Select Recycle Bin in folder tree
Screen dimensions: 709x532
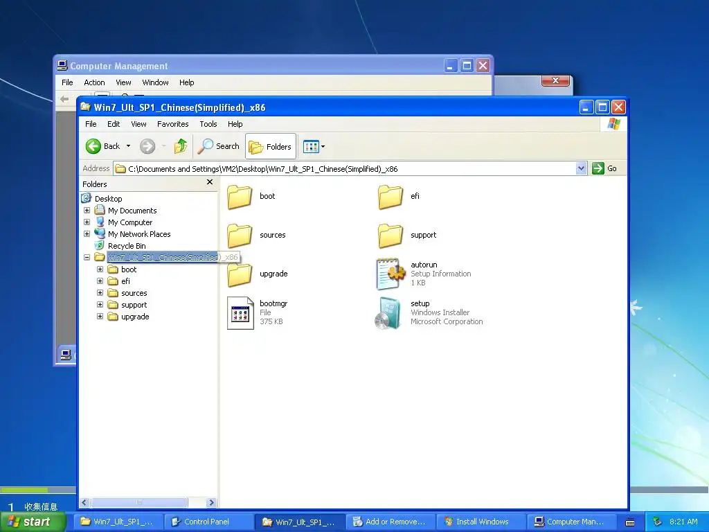(127, 246)
